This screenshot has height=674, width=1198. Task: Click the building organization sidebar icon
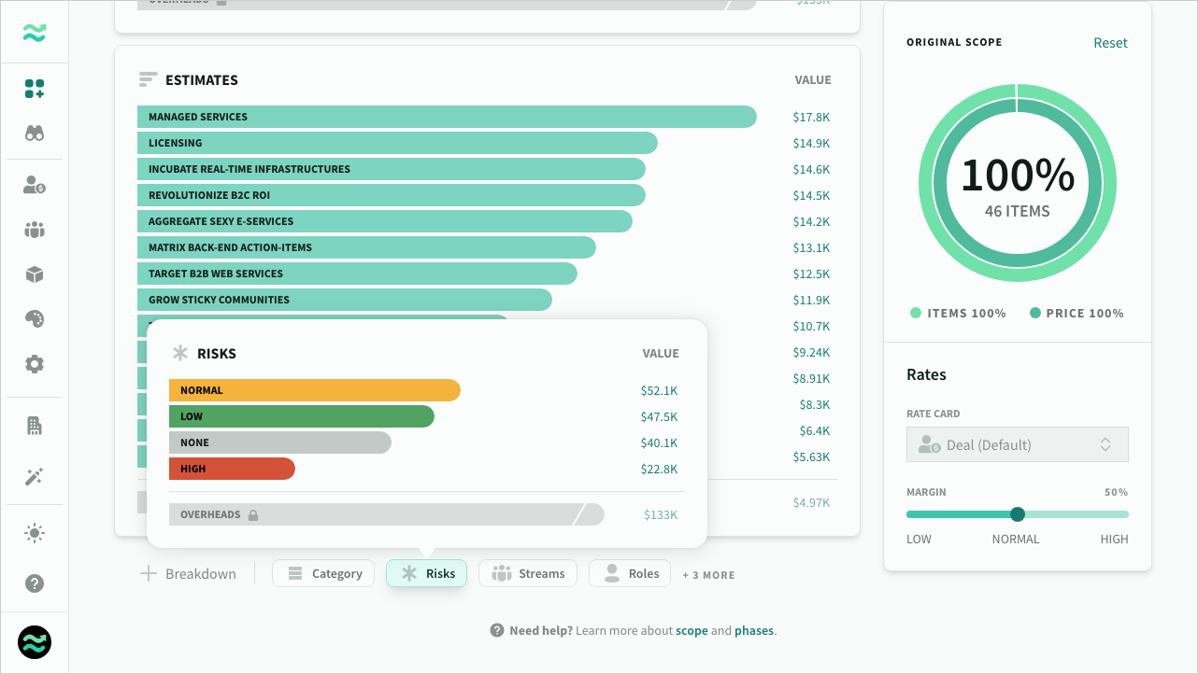tap(35, 426)
